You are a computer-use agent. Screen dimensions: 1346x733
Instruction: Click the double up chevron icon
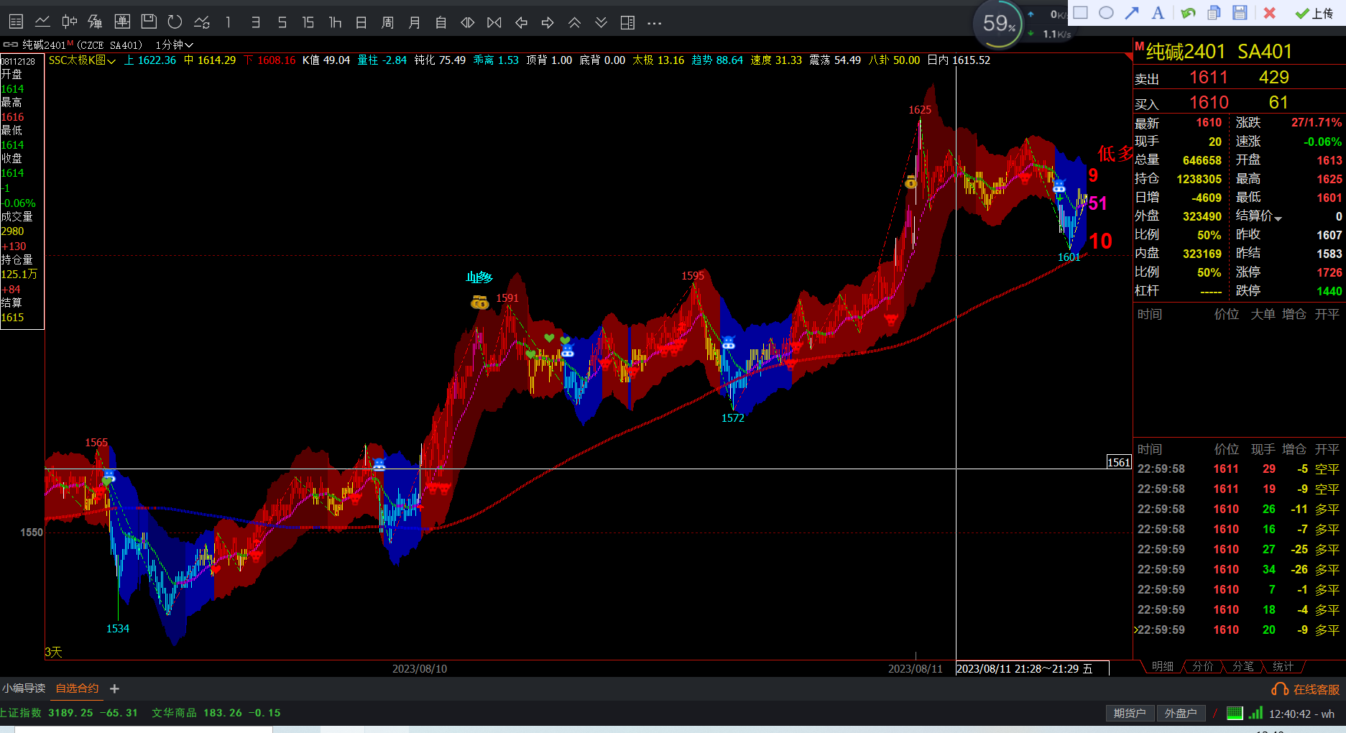coord(574,22)
